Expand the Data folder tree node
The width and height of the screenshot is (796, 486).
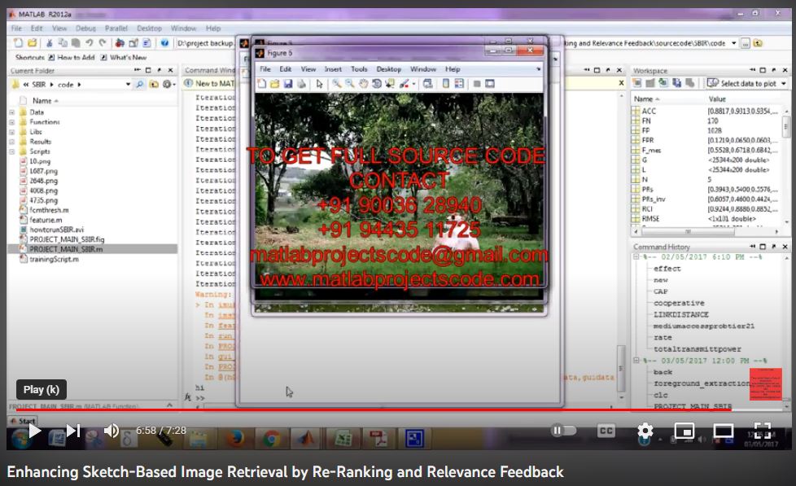tap(11, 112)
